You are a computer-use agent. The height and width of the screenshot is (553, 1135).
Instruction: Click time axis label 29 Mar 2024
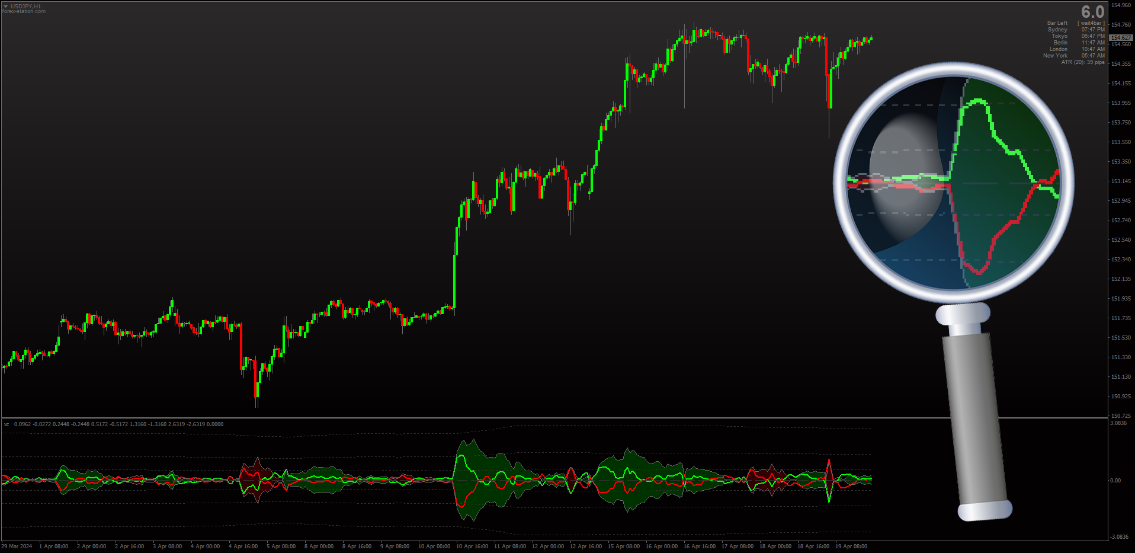[17, 546]
